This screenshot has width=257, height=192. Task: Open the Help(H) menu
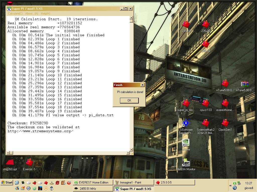point(45,13)
